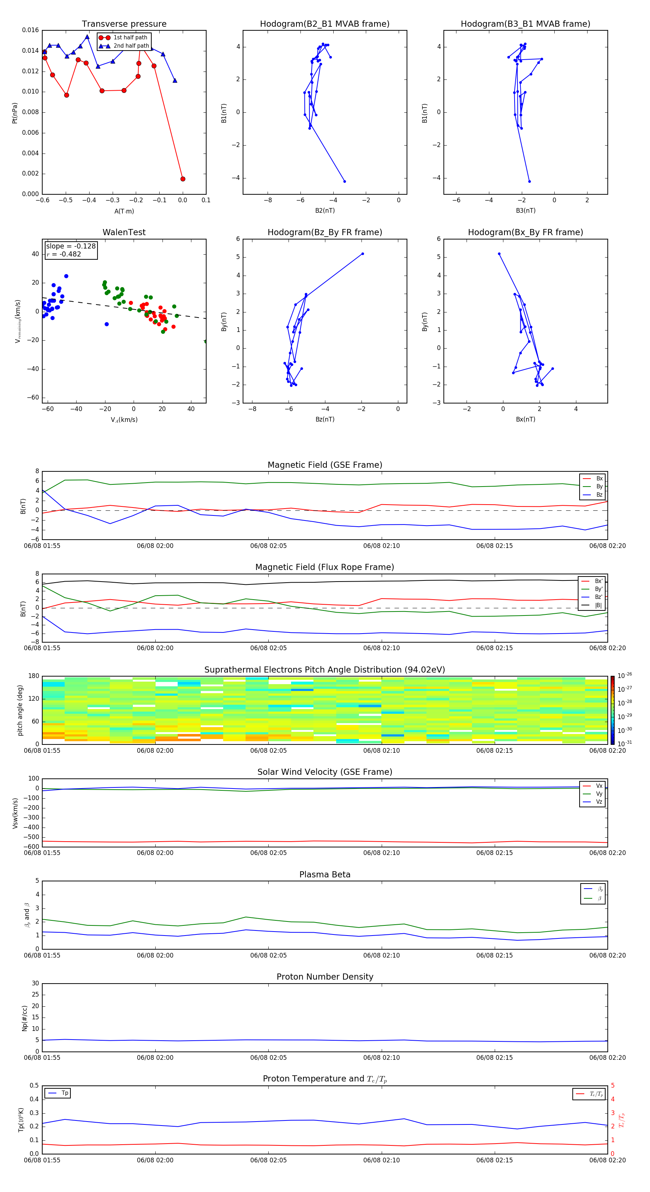Click 'Vx' in the solar wind legend
Viewport: 650px width, 1192px height.
599,786
